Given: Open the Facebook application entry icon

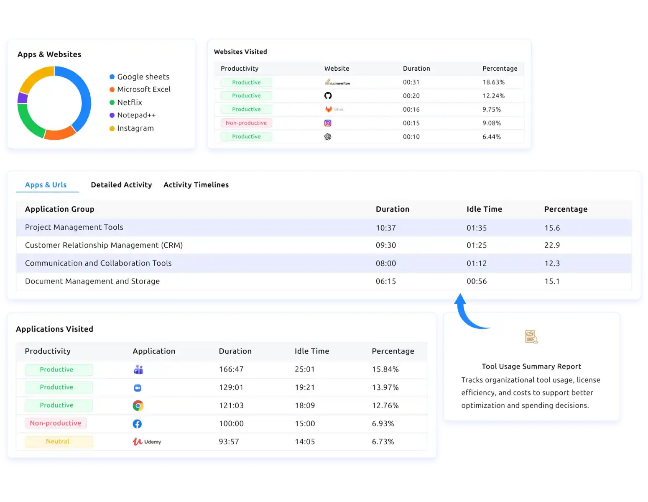Looking at the screenshot, I should tap(137, 423).
